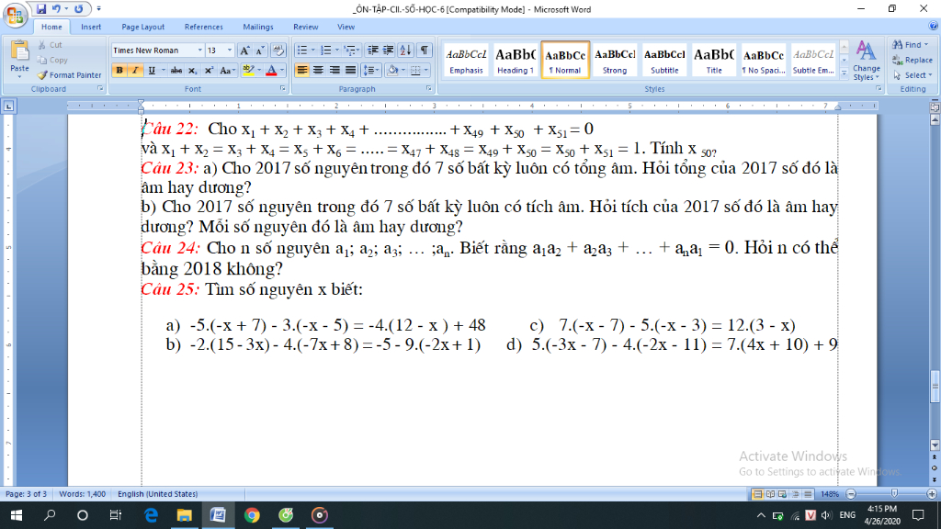This screenshot has height=529, width=941.
Task: Align text right
Action: 334,70
